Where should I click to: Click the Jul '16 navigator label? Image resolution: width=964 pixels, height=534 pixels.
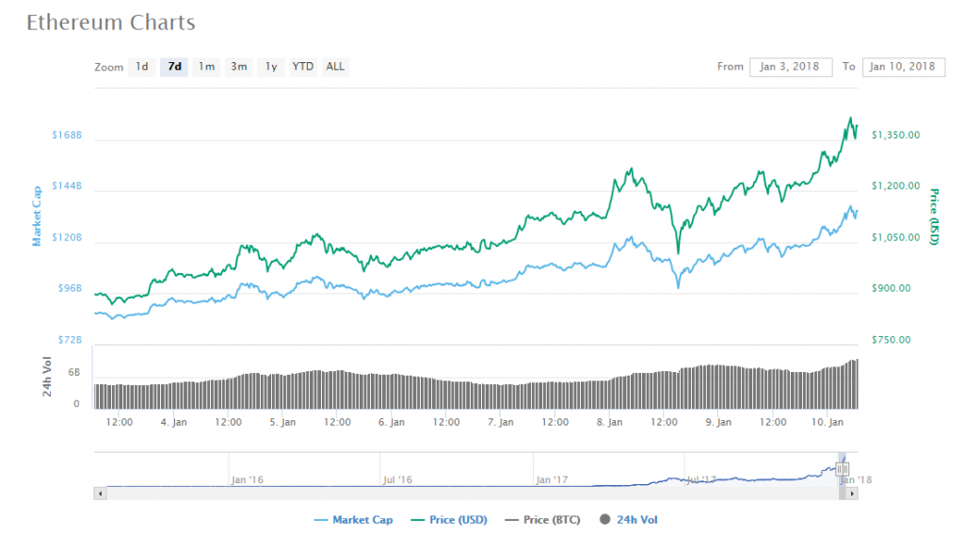click(x=397, y=480)
